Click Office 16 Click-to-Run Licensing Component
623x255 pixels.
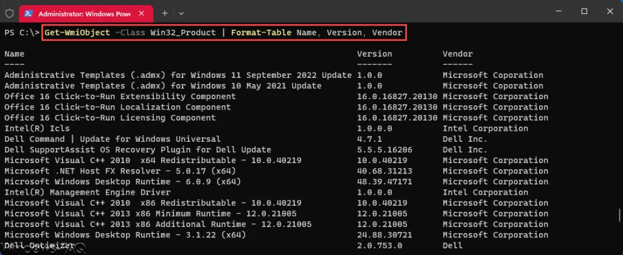point(110,117)
